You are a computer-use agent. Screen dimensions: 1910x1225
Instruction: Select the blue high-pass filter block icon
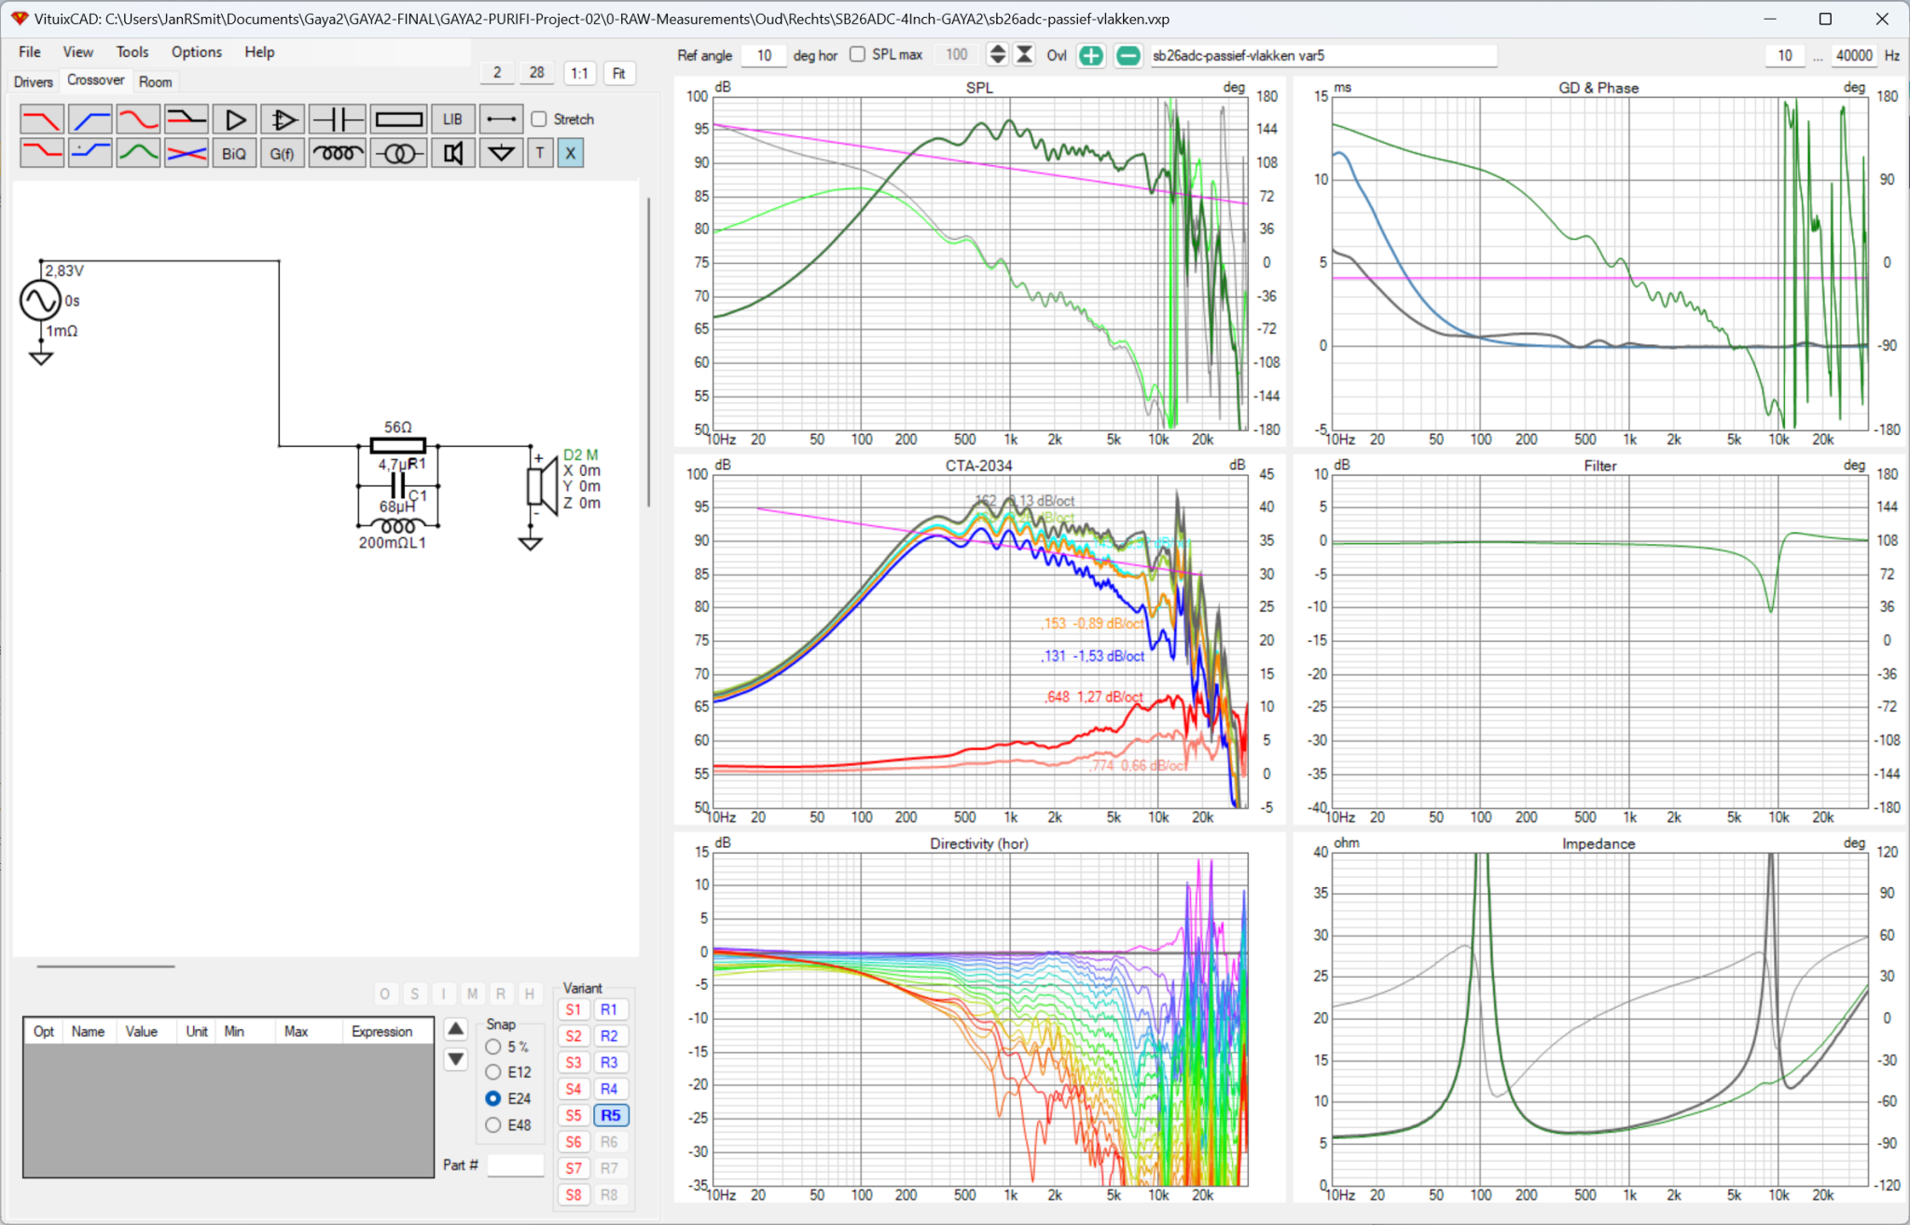point(90,119)
